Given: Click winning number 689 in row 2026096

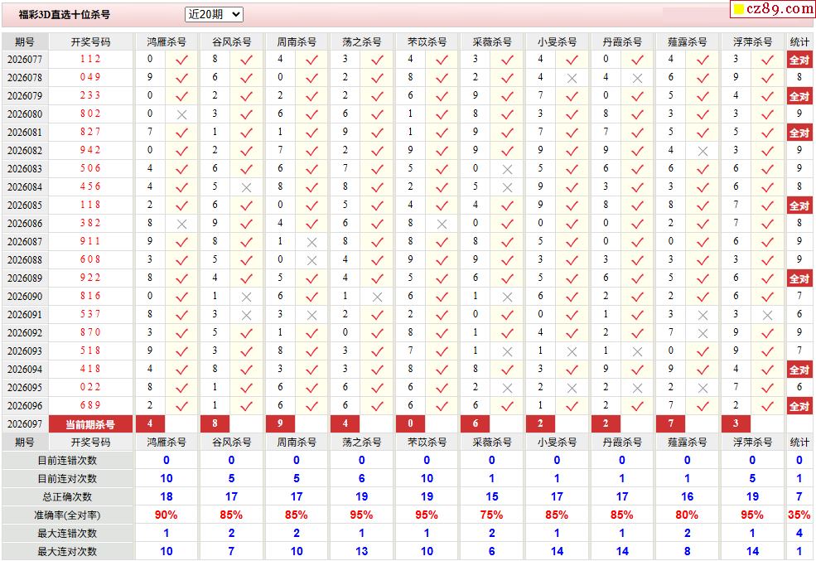Looking at the screenshot, I should pos(90,406).
